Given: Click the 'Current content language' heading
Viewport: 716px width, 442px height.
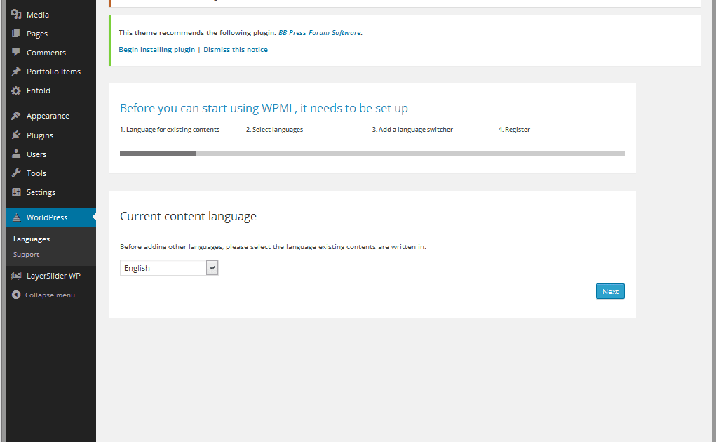Looking at the screenshot, I should tap(188, 216).
